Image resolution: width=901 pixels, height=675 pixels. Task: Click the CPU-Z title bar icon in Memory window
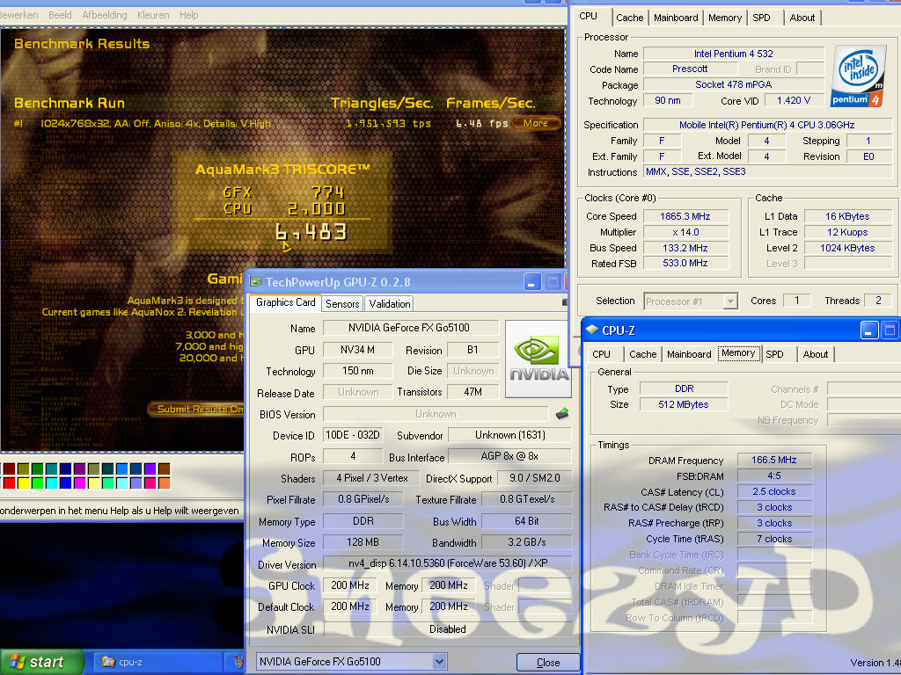tap(591, 330)
